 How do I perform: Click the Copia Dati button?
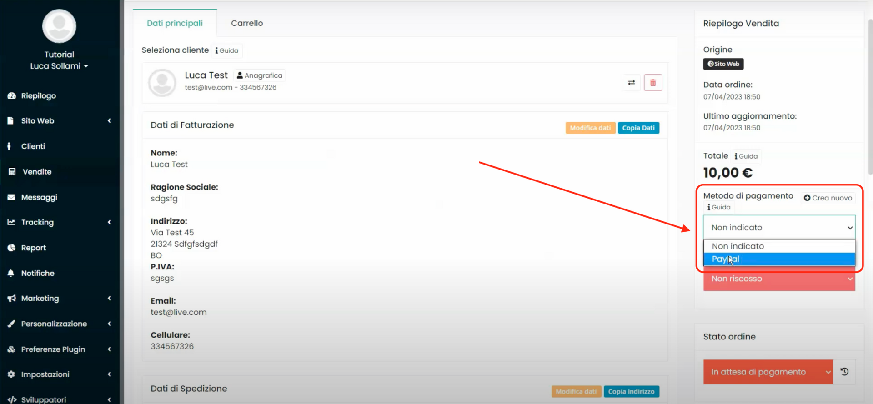click(638, 128)
